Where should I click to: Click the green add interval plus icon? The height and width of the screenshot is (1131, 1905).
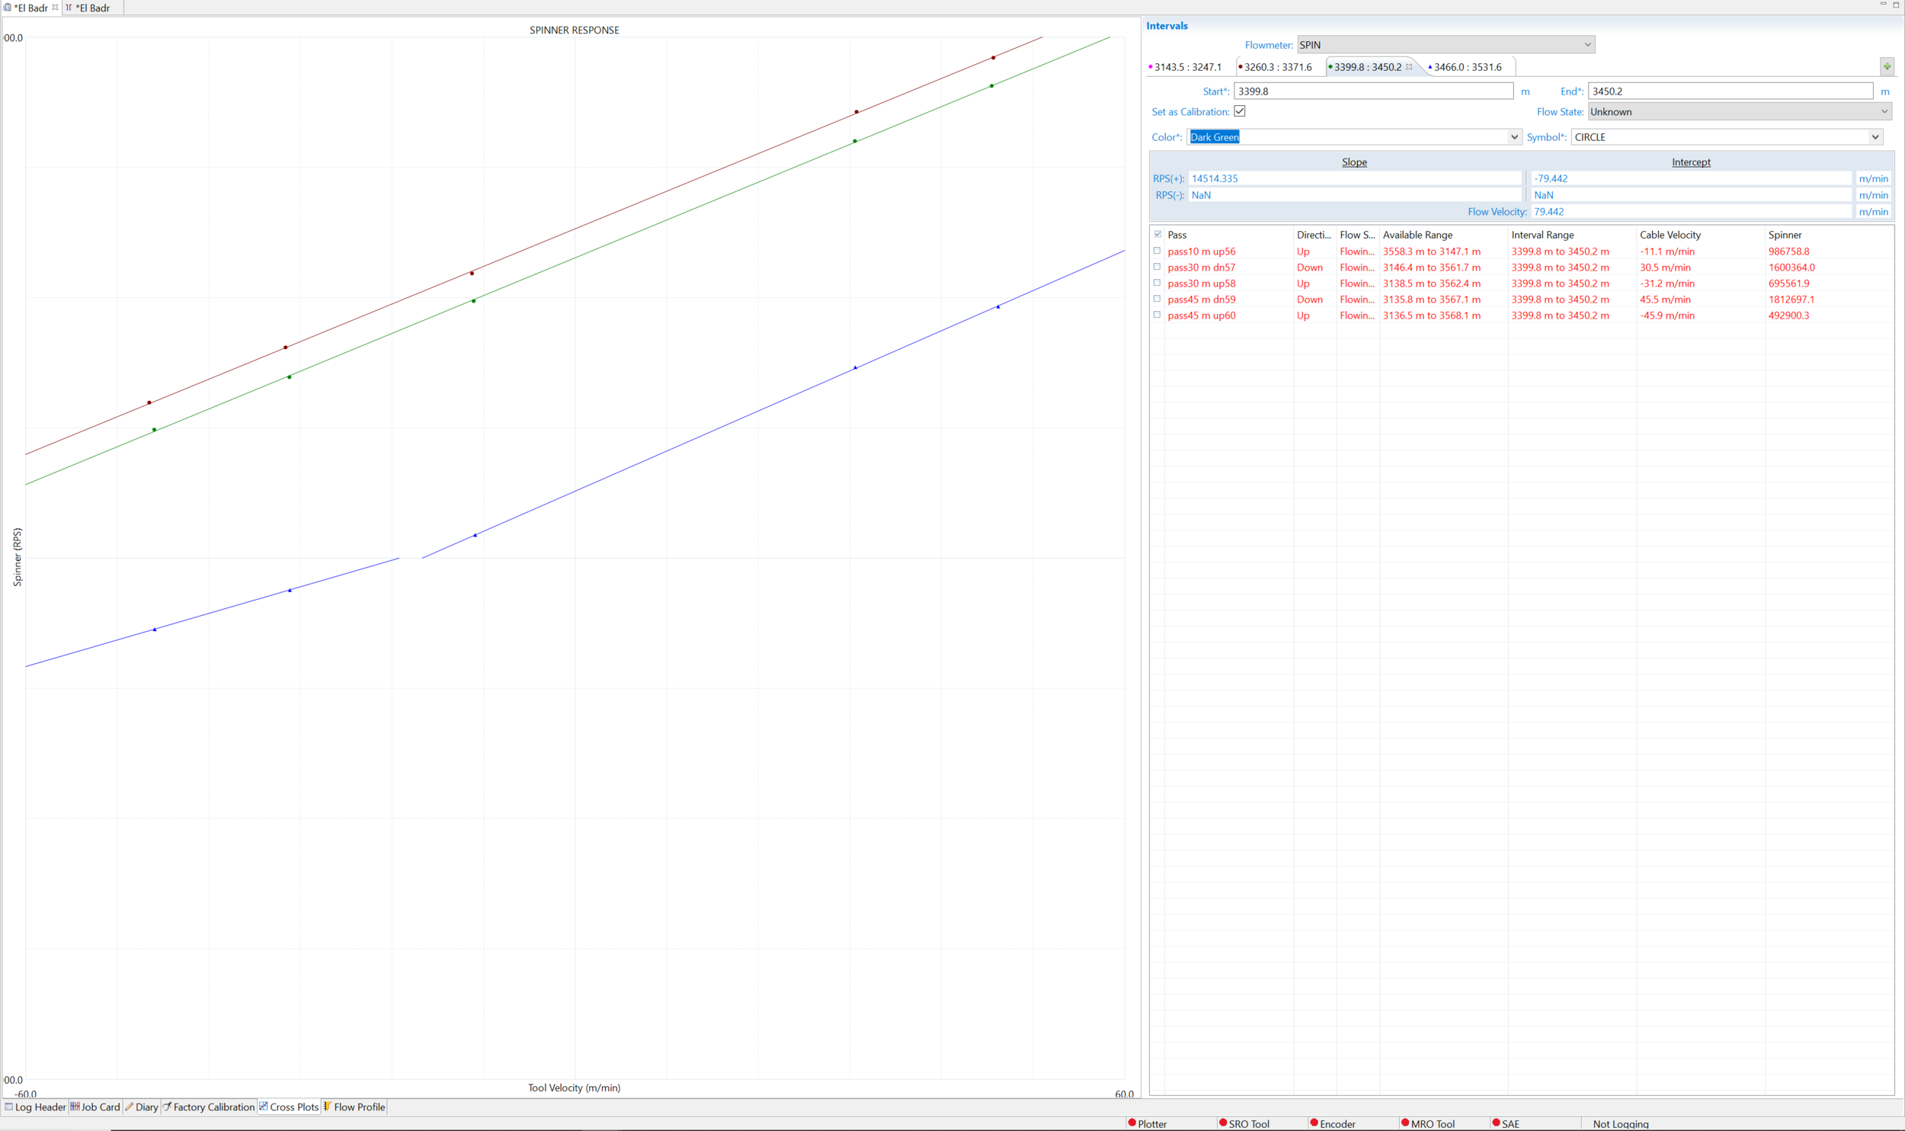tap(1887, 67)
